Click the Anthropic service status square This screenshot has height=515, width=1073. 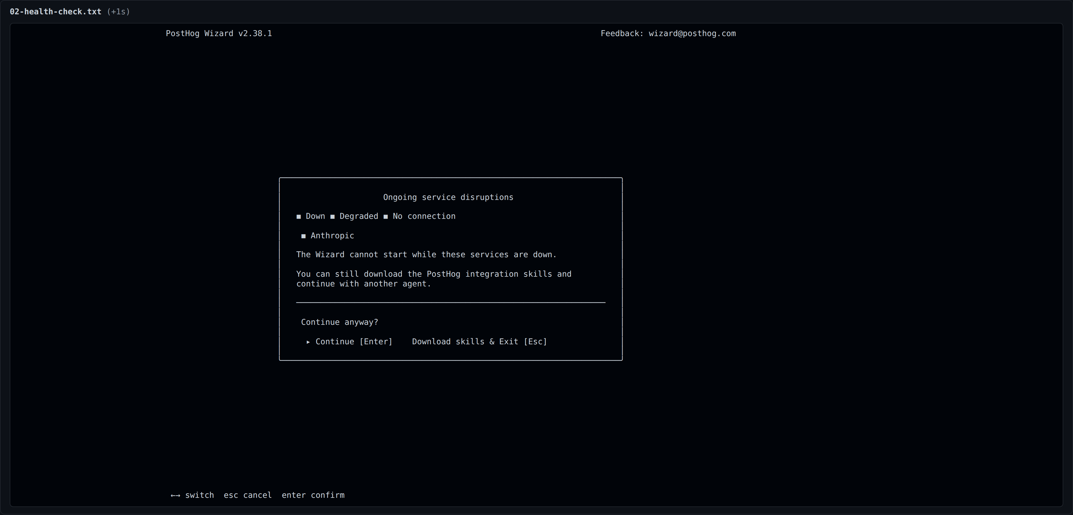[303, 236]
